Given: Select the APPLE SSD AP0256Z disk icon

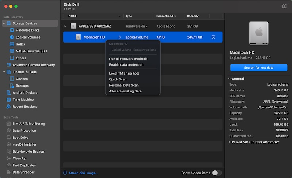Looking at the screenshot, I should tap(73, 26).
